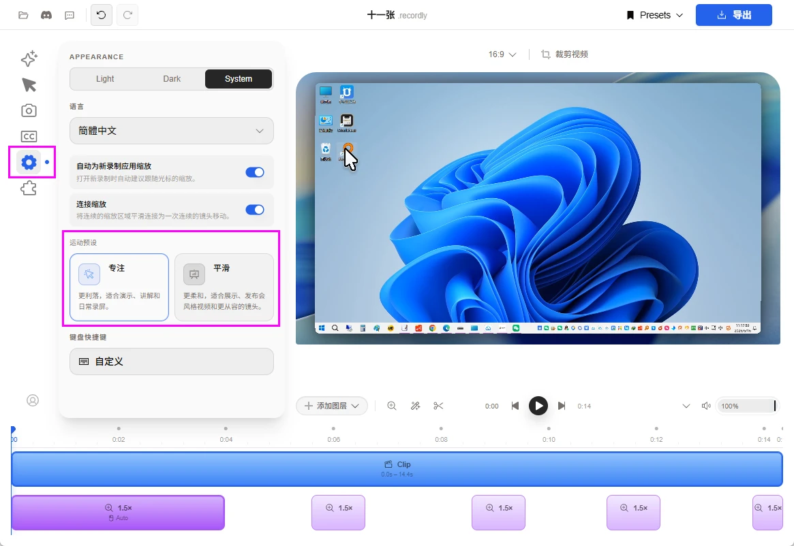Redo the last undone edit
Image resolution: width=794 pixels, height=546 pixels.
127,15
